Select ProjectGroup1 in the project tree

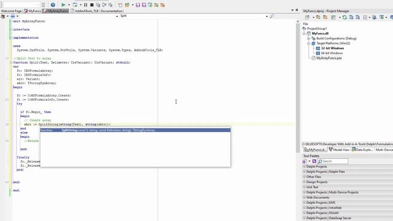tap(317, 29)
